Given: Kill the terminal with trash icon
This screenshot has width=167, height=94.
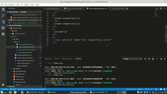Looking at the screenshot, I should [x=153, y=59].
